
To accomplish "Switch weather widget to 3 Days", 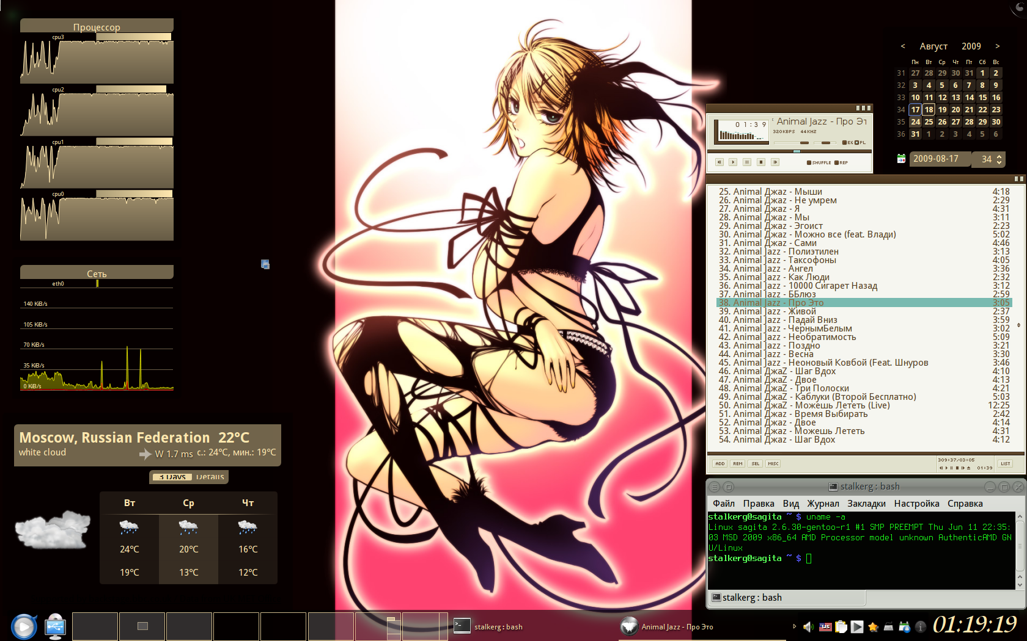I will (x=172, y=477).
